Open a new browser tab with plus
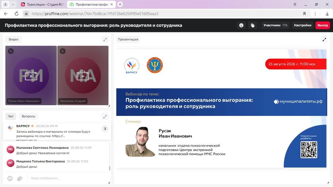The image size is (333, 187). [x=120, y=4]
